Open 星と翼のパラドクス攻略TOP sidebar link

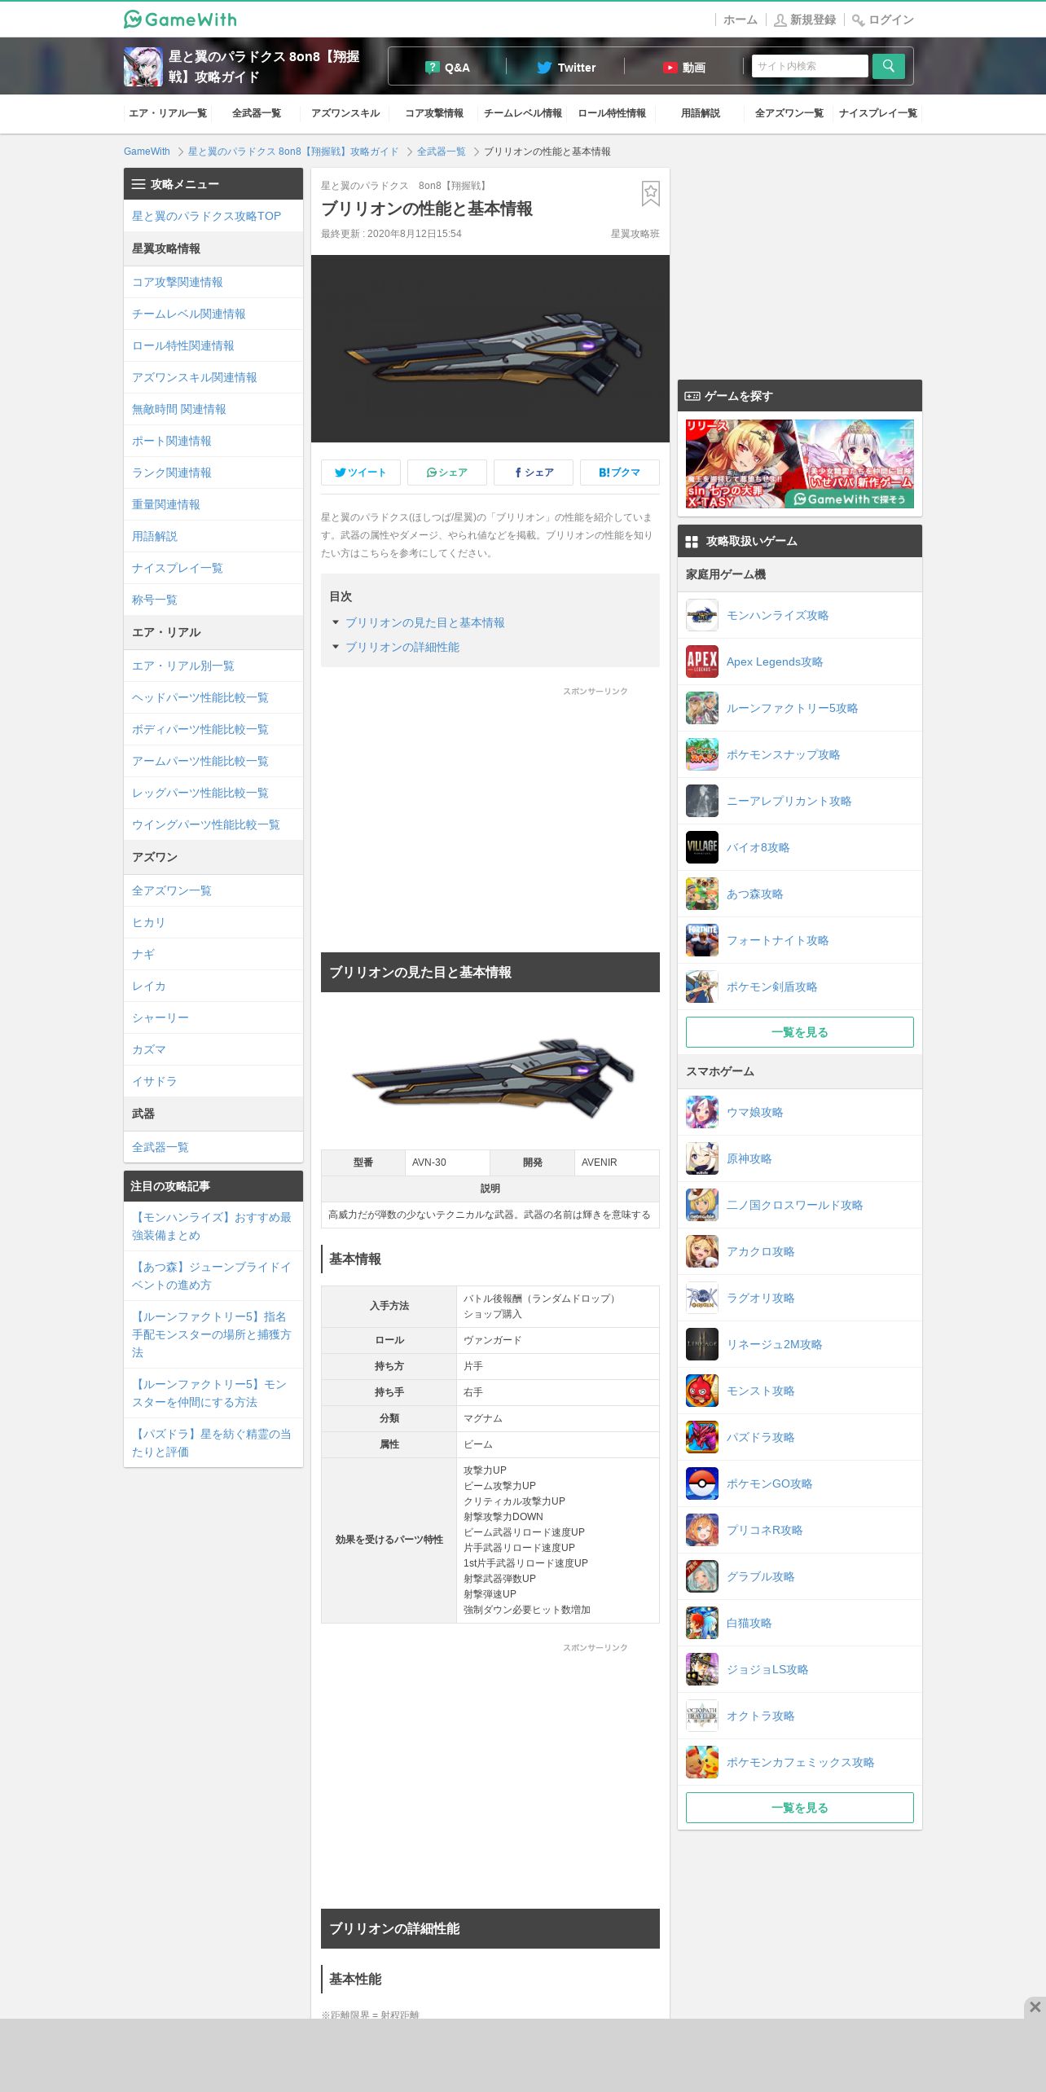click(x=206, y=216)
